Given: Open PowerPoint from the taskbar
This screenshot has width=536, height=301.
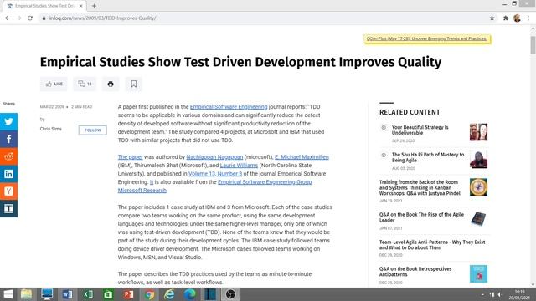Looking at the screenshot, I should pyautogui.click(x=128, y=294).
